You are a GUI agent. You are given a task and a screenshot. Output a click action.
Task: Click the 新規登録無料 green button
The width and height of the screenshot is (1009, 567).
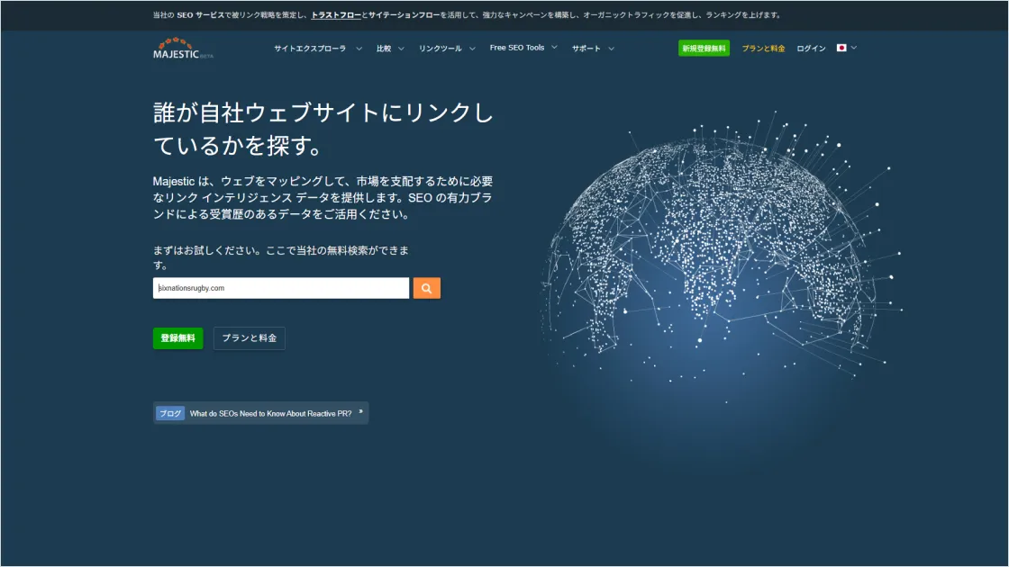(704, 49)
